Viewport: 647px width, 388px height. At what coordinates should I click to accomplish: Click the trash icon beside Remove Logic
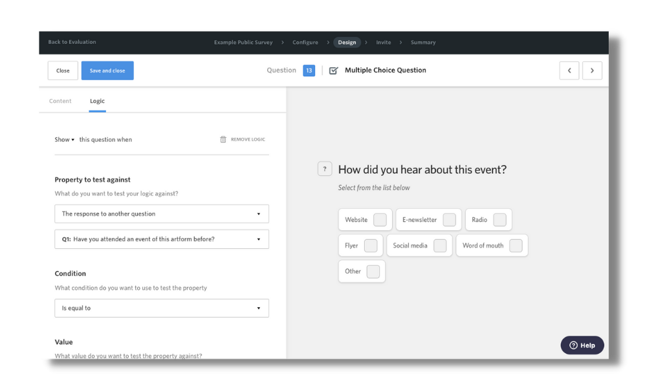(x=223, y=140)
